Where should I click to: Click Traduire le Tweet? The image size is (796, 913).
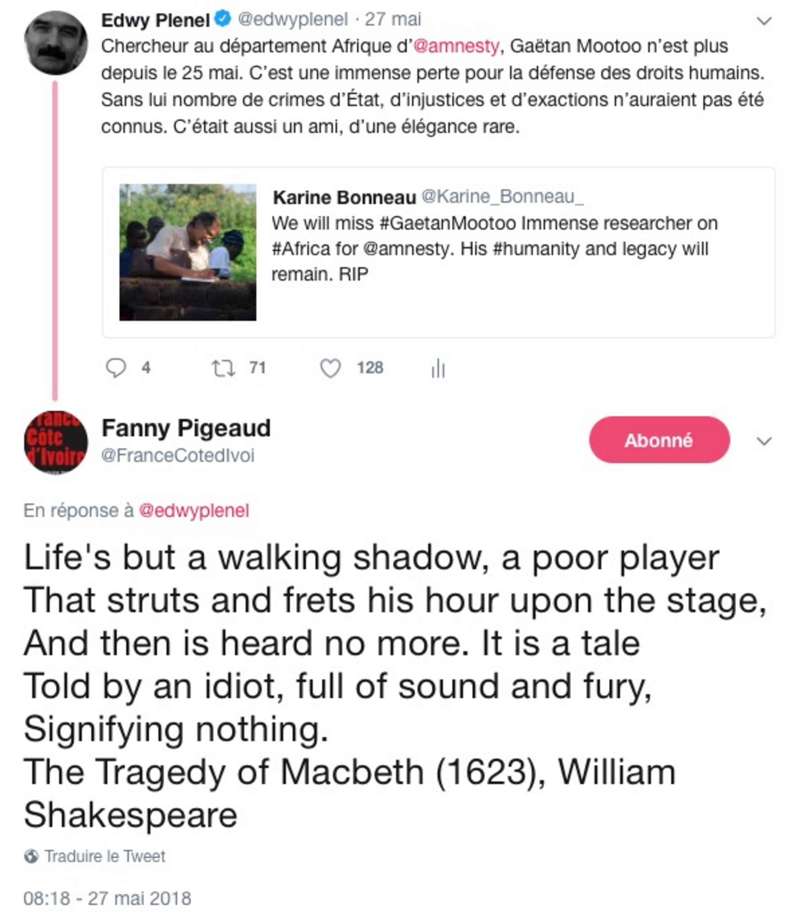105,856
